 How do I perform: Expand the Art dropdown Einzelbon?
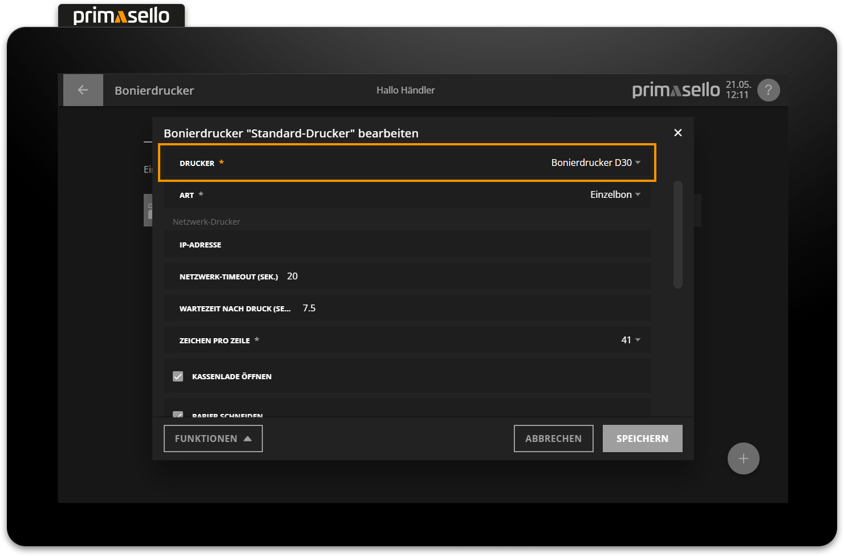[615, 195]
